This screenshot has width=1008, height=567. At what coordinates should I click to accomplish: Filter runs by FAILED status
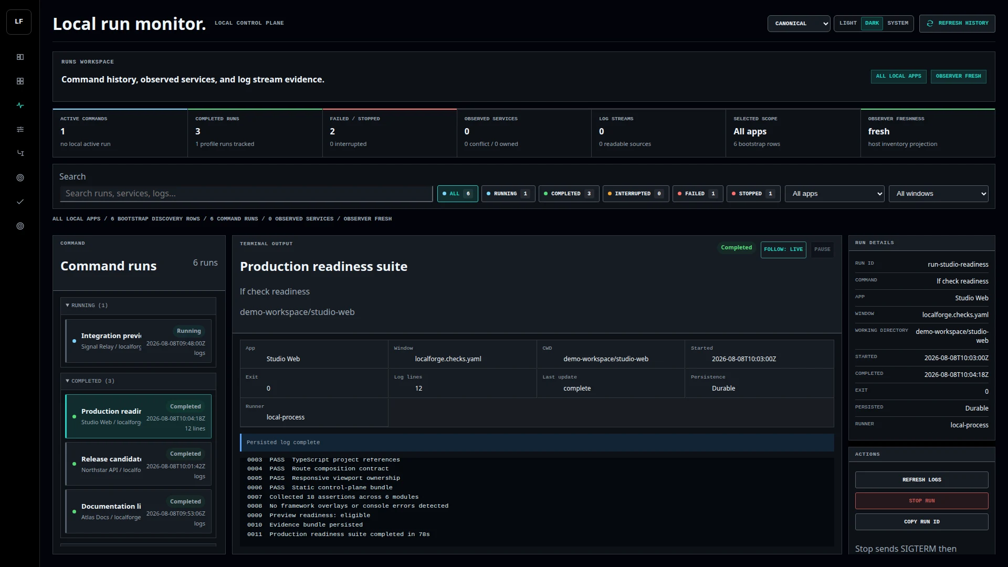click(x=697, y=194)
